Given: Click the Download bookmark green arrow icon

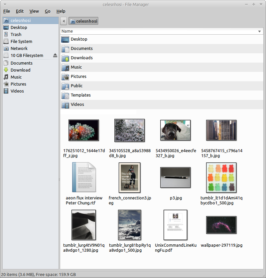Looking at the screenshot, I should 6,70.
